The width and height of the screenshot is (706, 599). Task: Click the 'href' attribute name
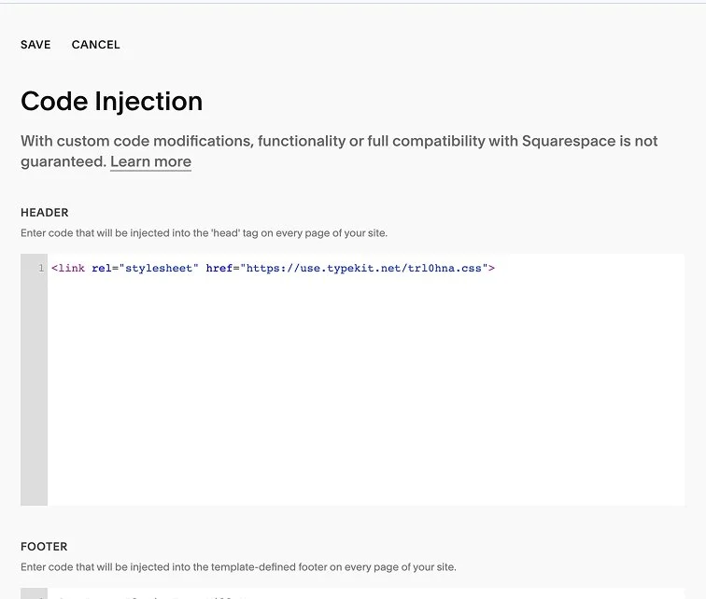219,269
